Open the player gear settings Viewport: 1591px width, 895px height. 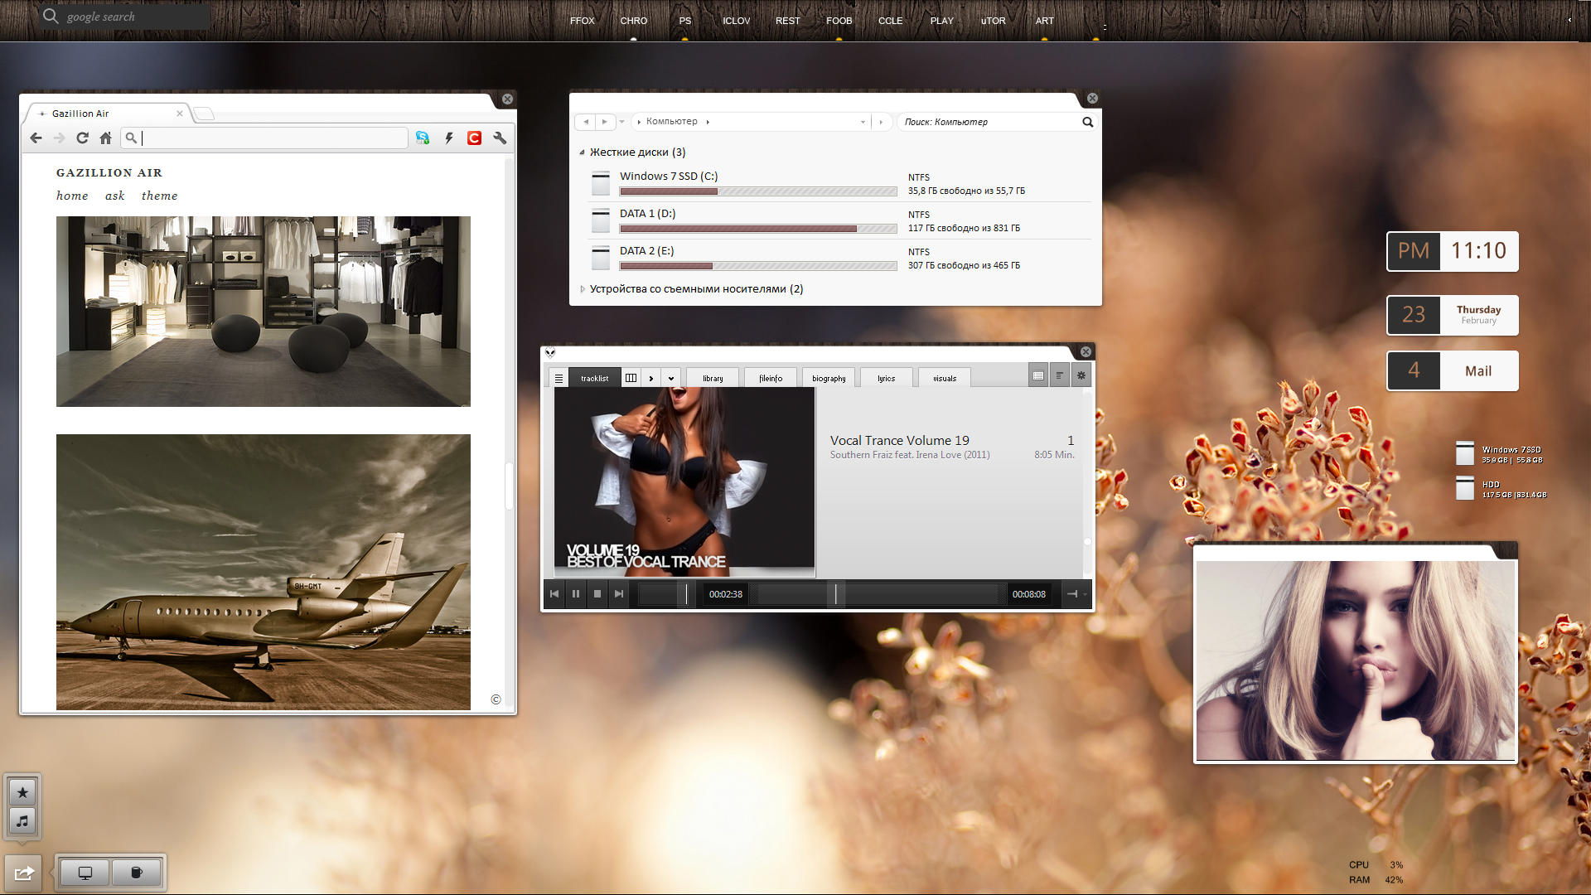(1081, 375)
